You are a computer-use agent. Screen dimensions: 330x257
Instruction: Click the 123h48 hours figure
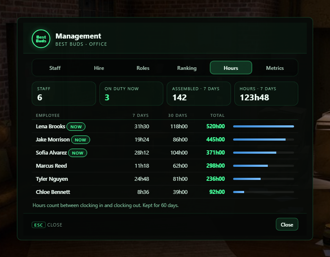tap(254, 97)
